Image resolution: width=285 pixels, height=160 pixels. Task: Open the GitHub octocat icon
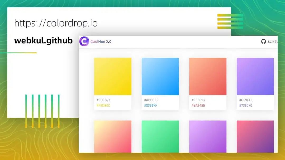[263, 42]
